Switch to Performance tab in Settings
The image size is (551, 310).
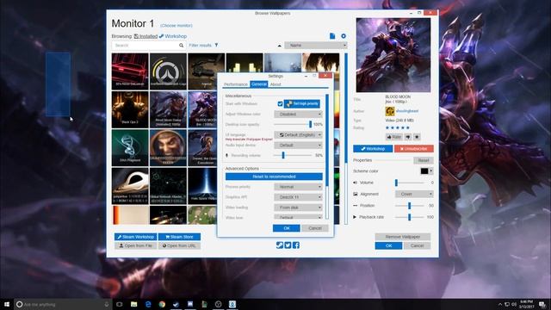click(x=236, y=84)
